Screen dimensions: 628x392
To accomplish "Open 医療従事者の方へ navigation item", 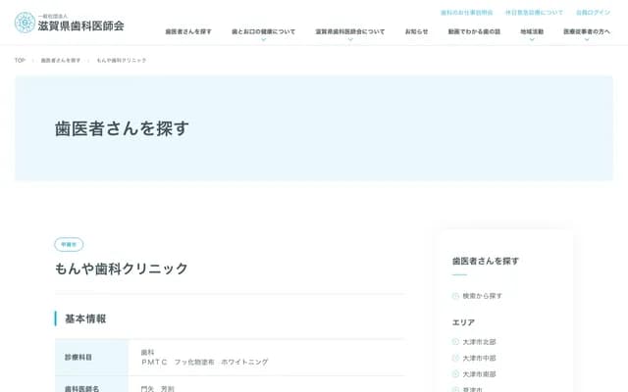I will (x=587, y=31).
